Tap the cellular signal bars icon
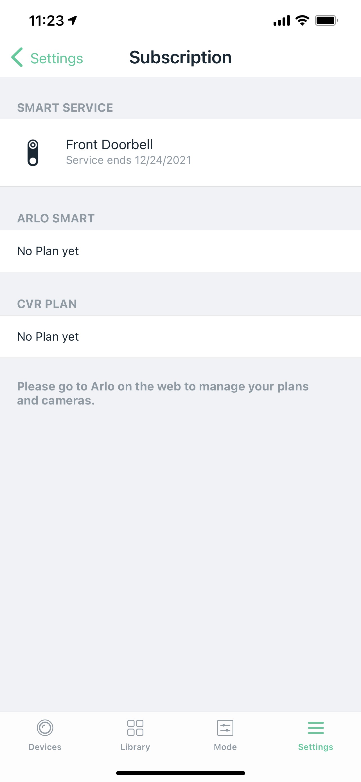 click(x=282, y=20)
